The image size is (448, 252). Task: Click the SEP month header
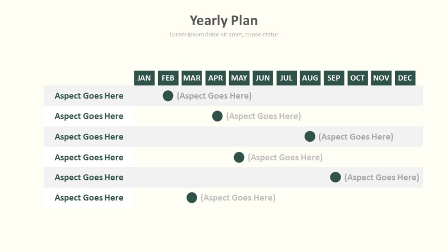coord(334,78)
